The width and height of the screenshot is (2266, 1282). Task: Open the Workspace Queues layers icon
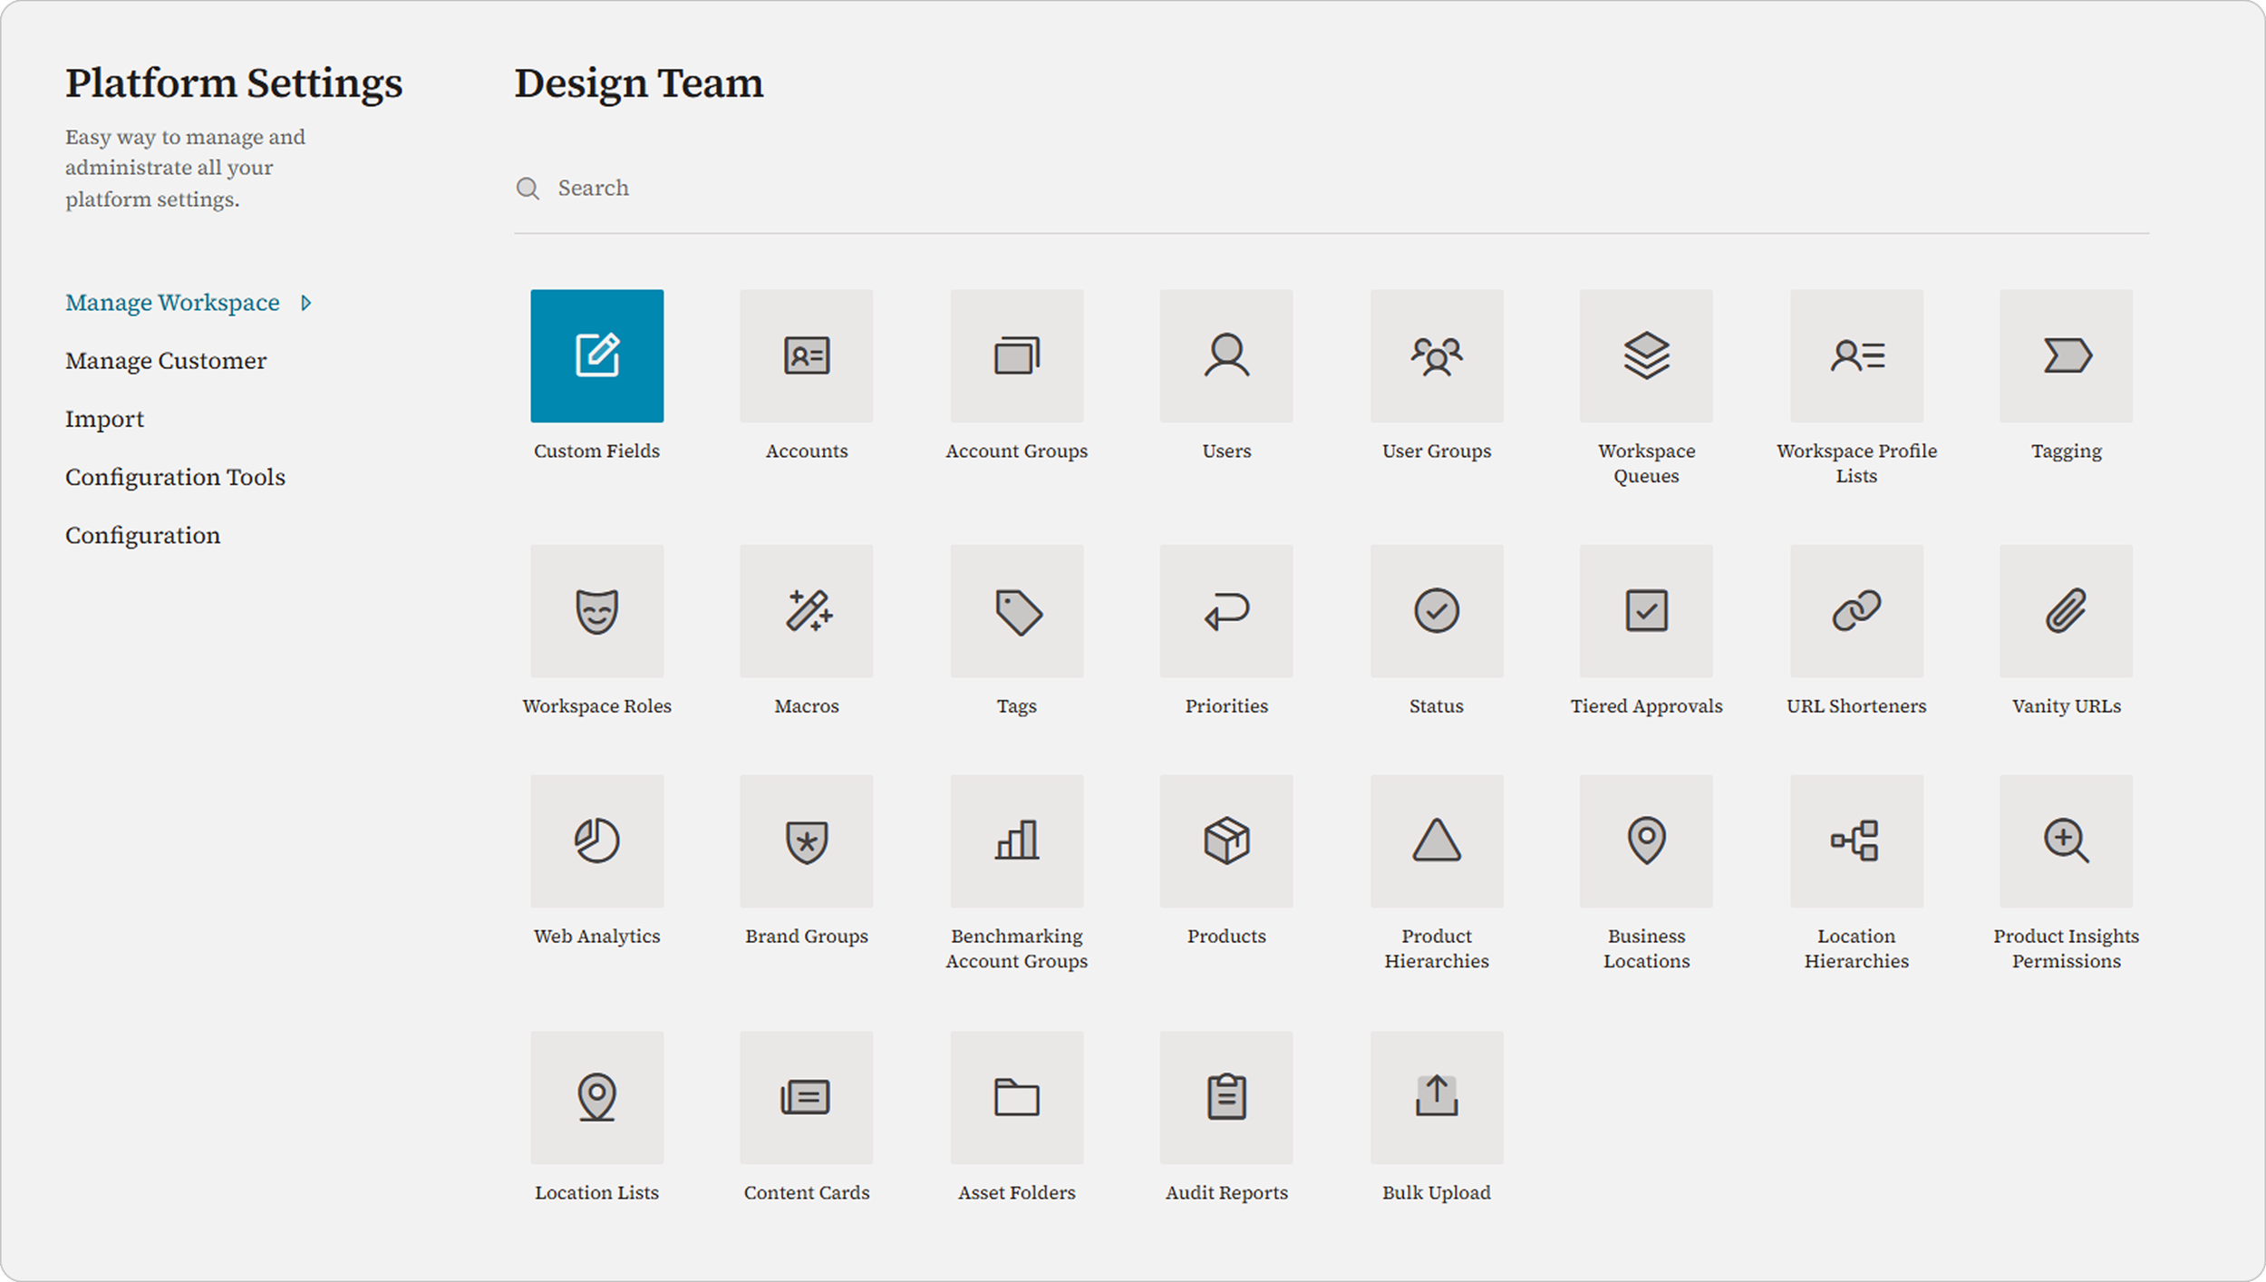(x=1646, y=355)
